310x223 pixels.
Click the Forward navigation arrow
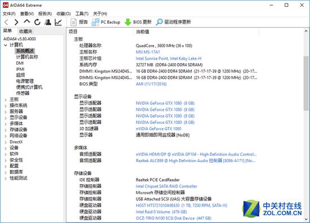tap(16, 22)
